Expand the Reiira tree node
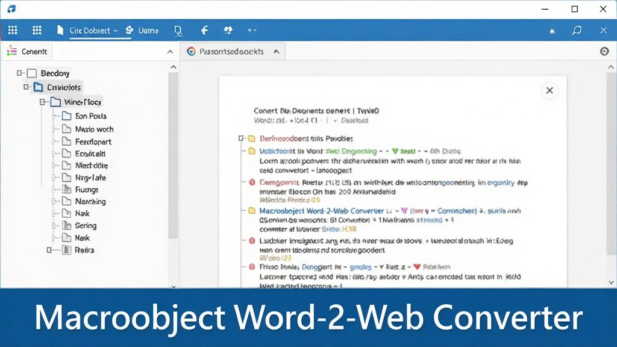 click(49, 250)
